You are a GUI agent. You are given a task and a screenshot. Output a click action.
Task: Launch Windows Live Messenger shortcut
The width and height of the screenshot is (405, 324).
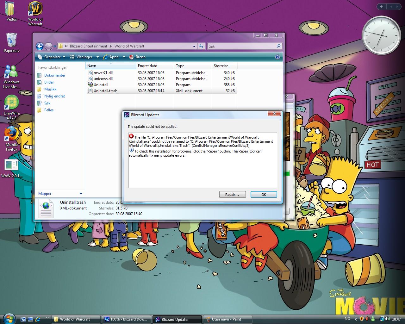point(11,72)
